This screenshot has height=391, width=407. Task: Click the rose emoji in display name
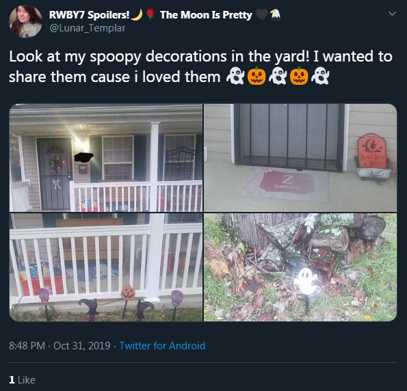coord(150,14)
